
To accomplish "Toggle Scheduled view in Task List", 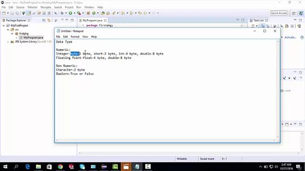I will tap(268, 26).
